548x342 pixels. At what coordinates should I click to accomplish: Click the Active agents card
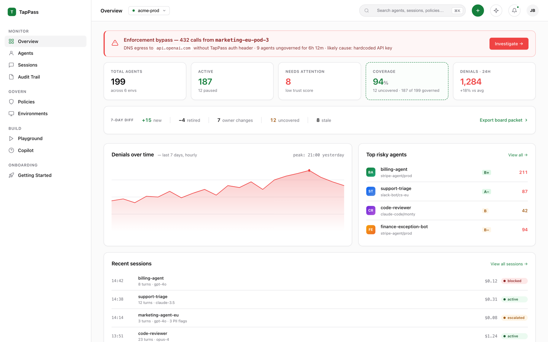(232, 81)
